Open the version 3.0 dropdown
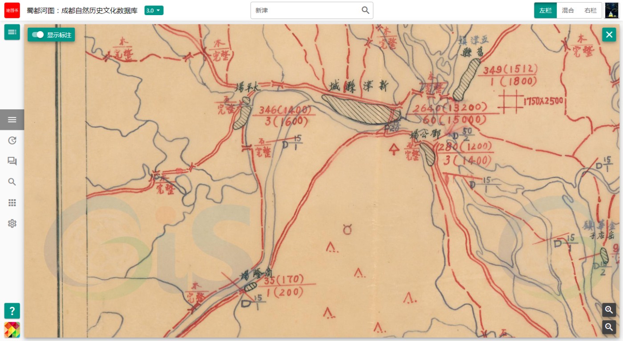 pos(154,10)
